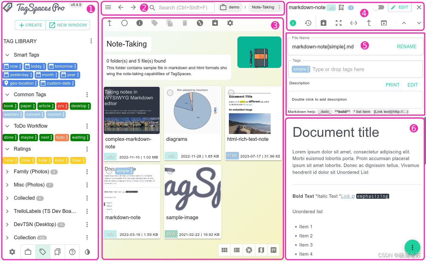Click the NEW WINDOW button
Image resolution: width=426 pixels, height=261 pixels.
tap(68, 25)
